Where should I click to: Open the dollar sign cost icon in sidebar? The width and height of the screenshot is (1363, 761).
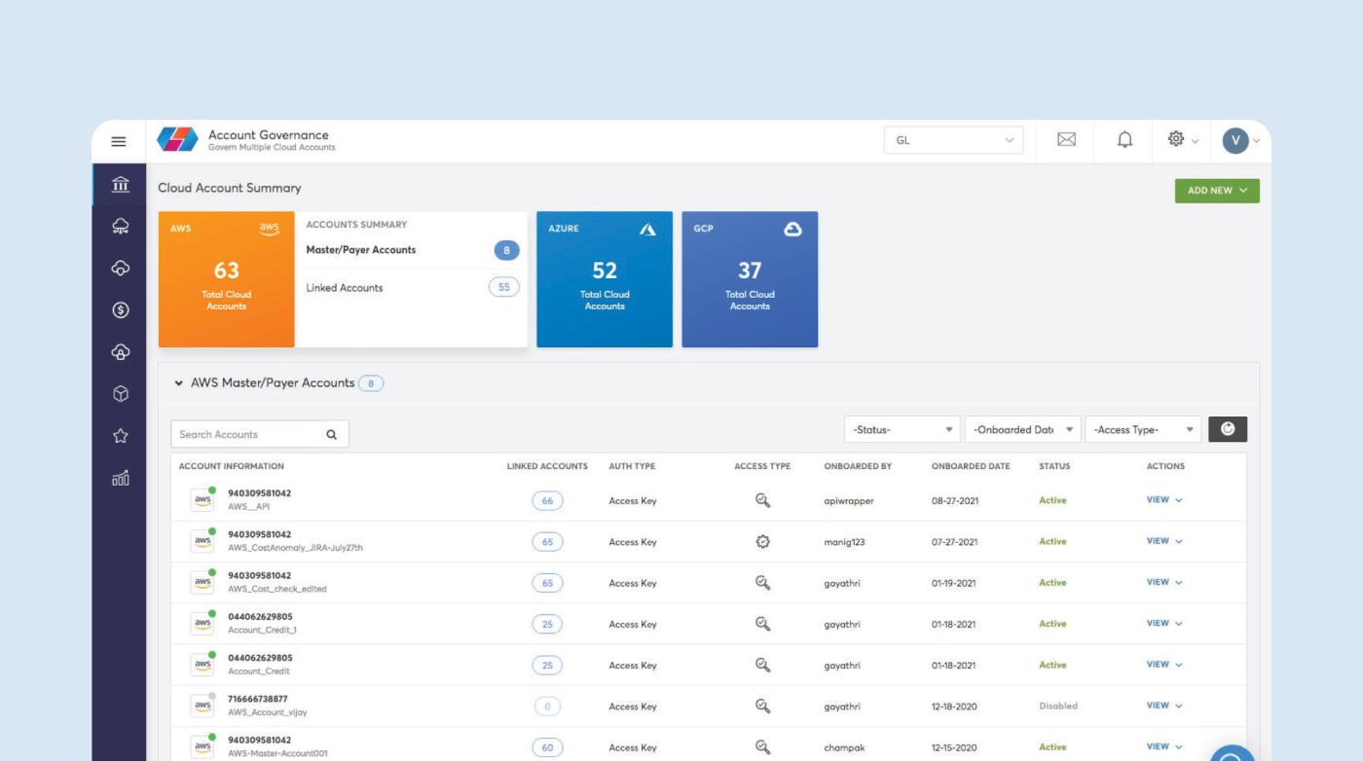[x=121, y=310]
